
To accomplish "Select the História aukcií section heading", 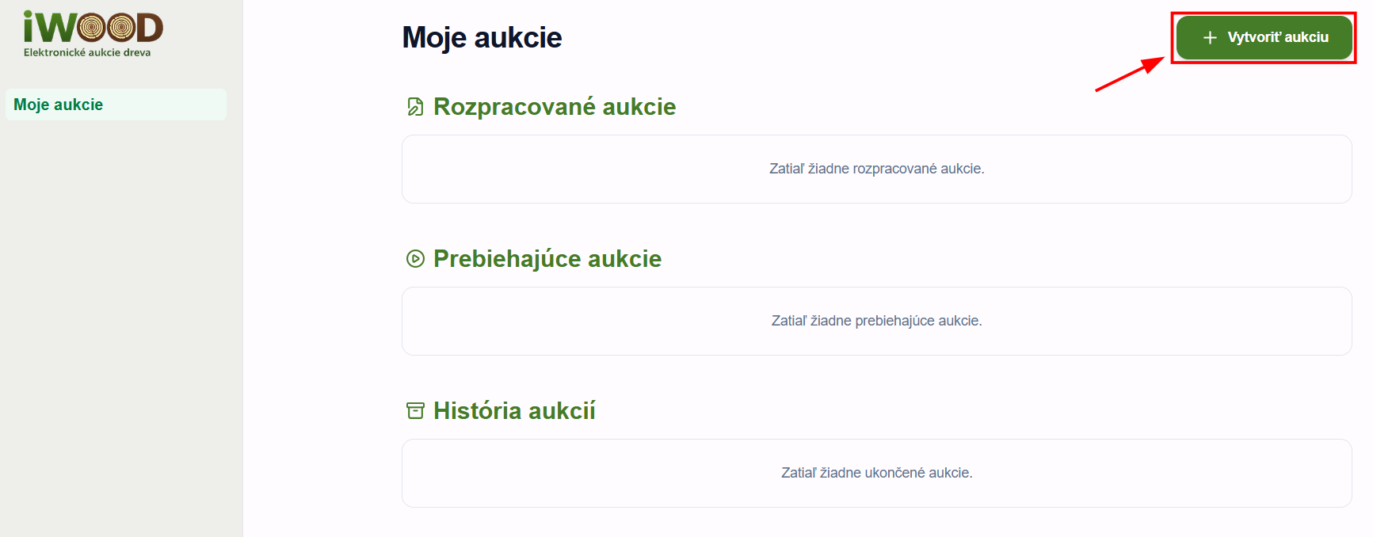I will [513, 411].
